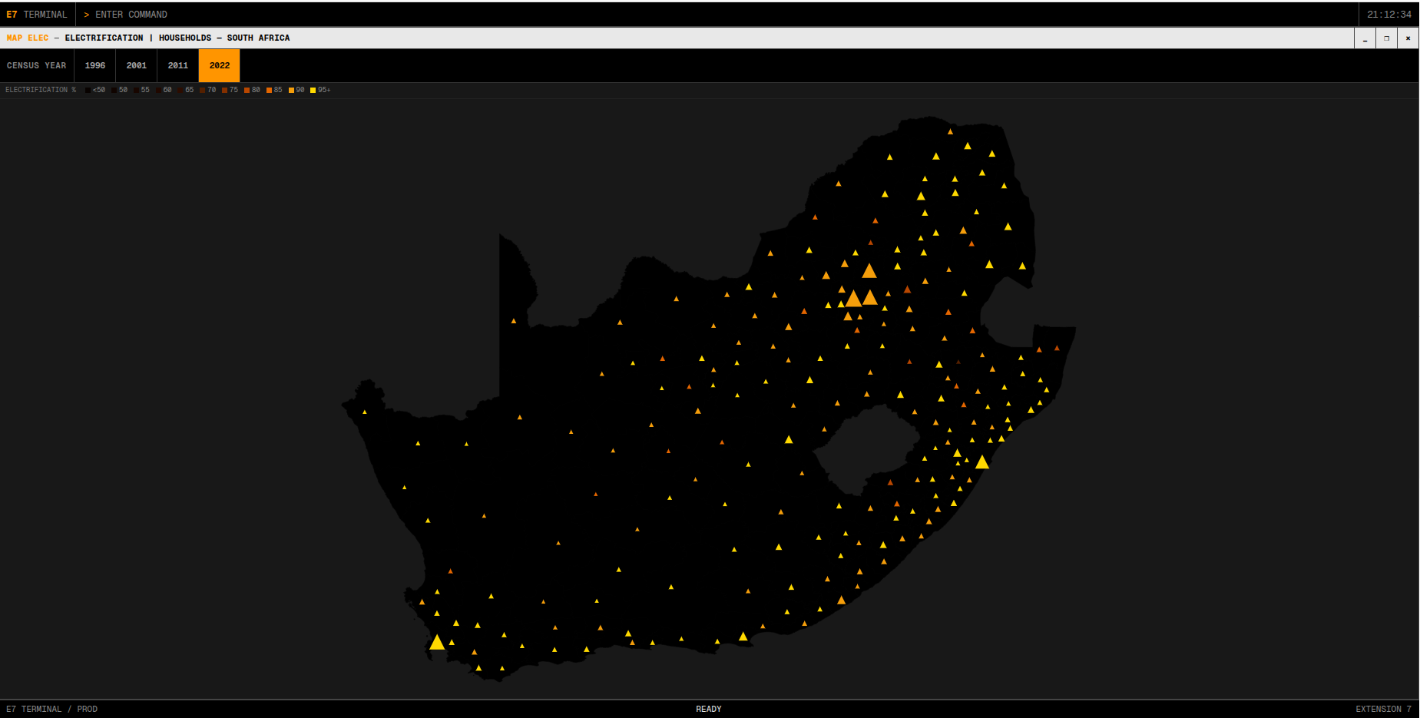Click the 75 legend swatch
The height and width of the screenshot is (718, 1420).
pos(225,90)
